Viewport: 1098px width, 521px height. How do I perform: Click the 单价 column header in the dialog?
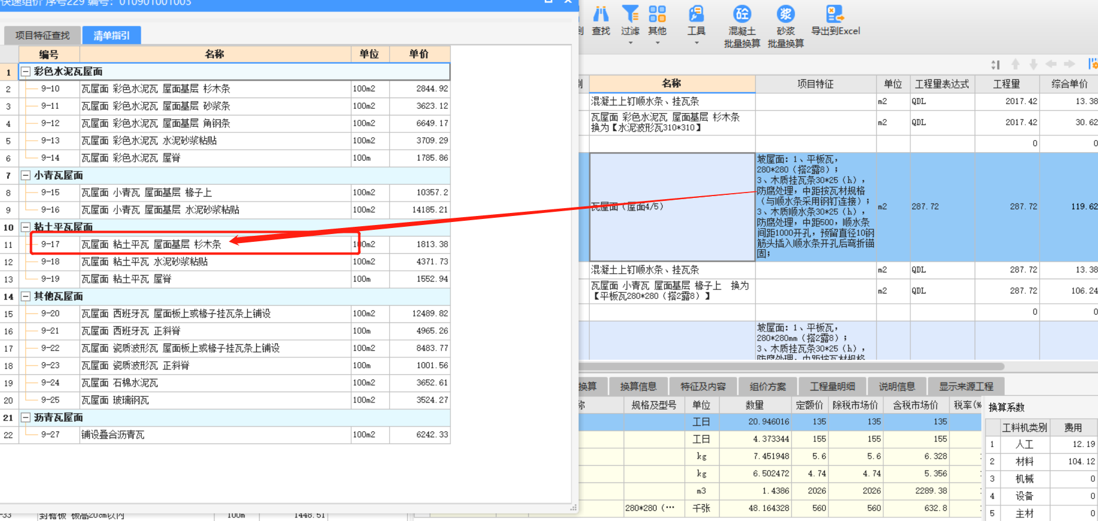(419, 54)
